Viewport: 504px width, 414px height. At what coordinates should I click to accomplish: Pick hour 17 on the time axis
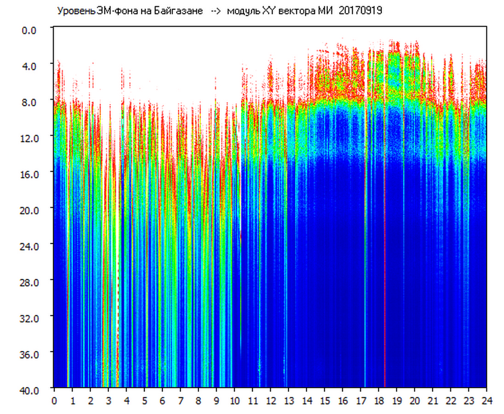coord(361,401)
